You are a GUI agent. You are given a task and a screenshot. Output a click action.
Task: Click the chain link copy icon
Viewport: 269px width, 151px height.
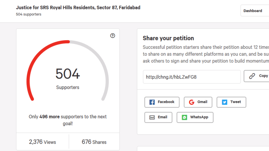(x=252, y=76)
